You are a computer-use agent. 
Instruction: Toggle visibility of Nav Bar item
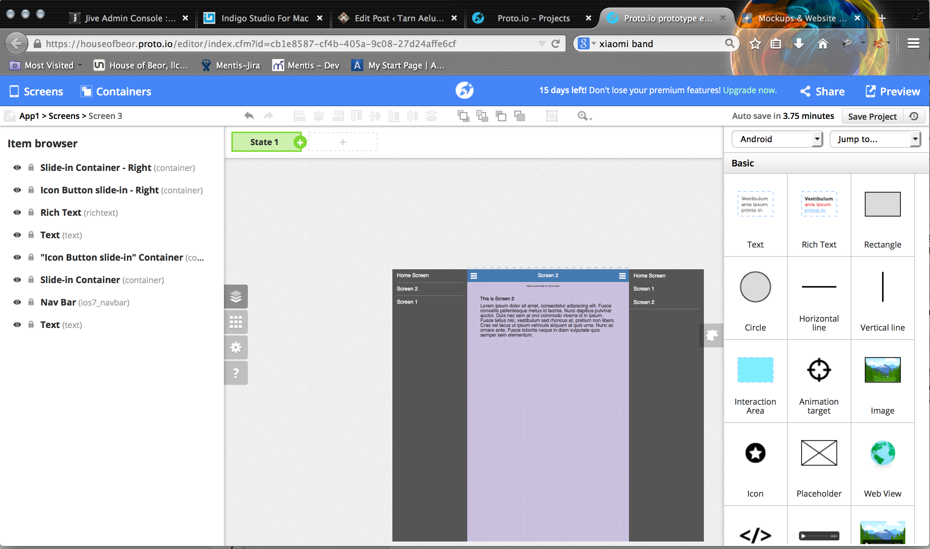(x=17, y=302)
